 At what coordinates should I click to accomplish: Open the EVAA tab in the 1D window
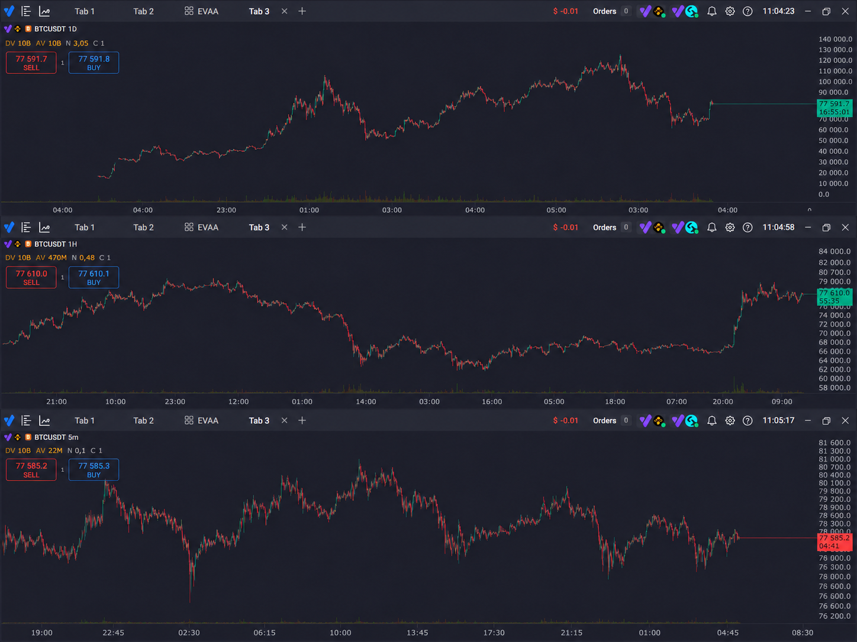(201, 11)
